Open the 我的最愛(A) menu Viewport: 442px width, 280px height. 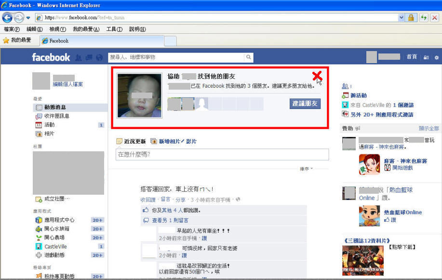[86, 29]
